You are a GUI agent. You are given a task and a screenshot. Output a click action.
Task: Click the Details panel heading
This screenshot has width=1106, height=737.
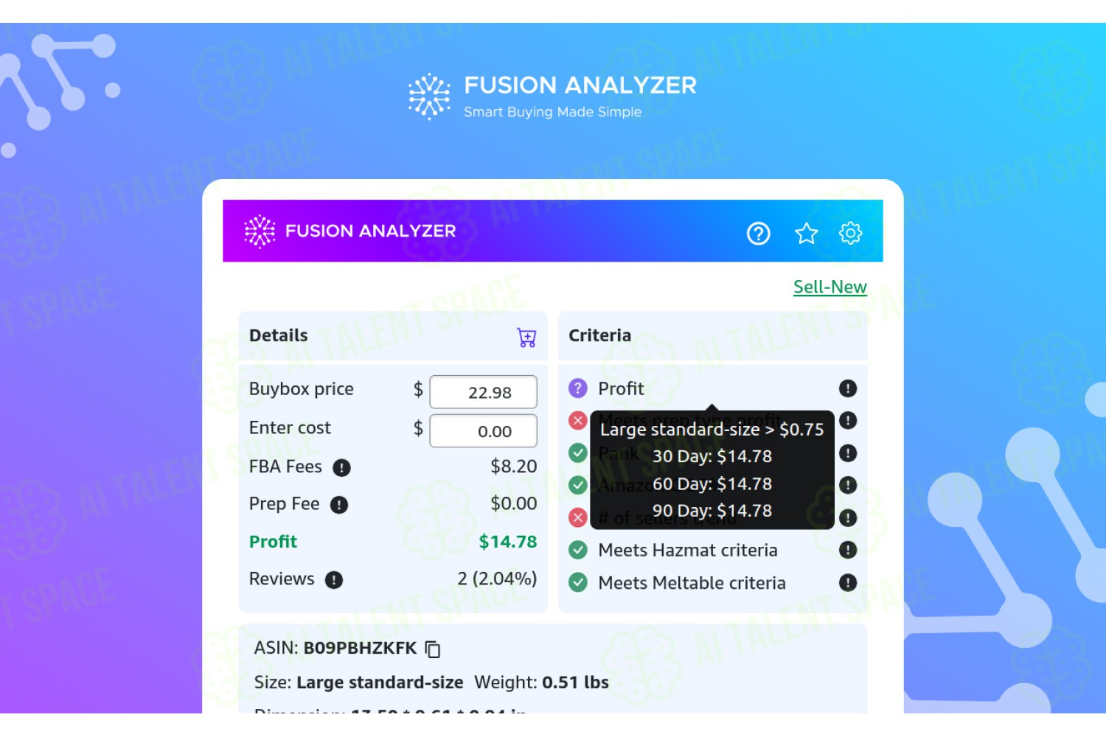[x=279, y=335]
